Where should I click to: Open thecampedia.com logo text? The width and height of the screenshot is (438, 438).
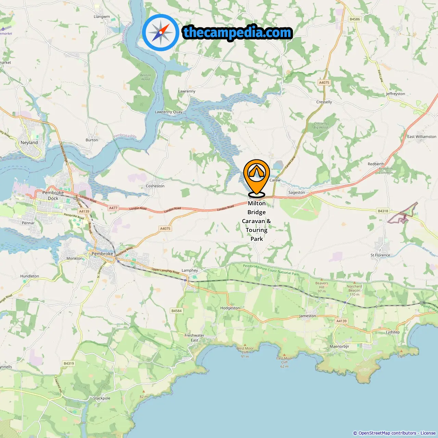click(237, 33)
